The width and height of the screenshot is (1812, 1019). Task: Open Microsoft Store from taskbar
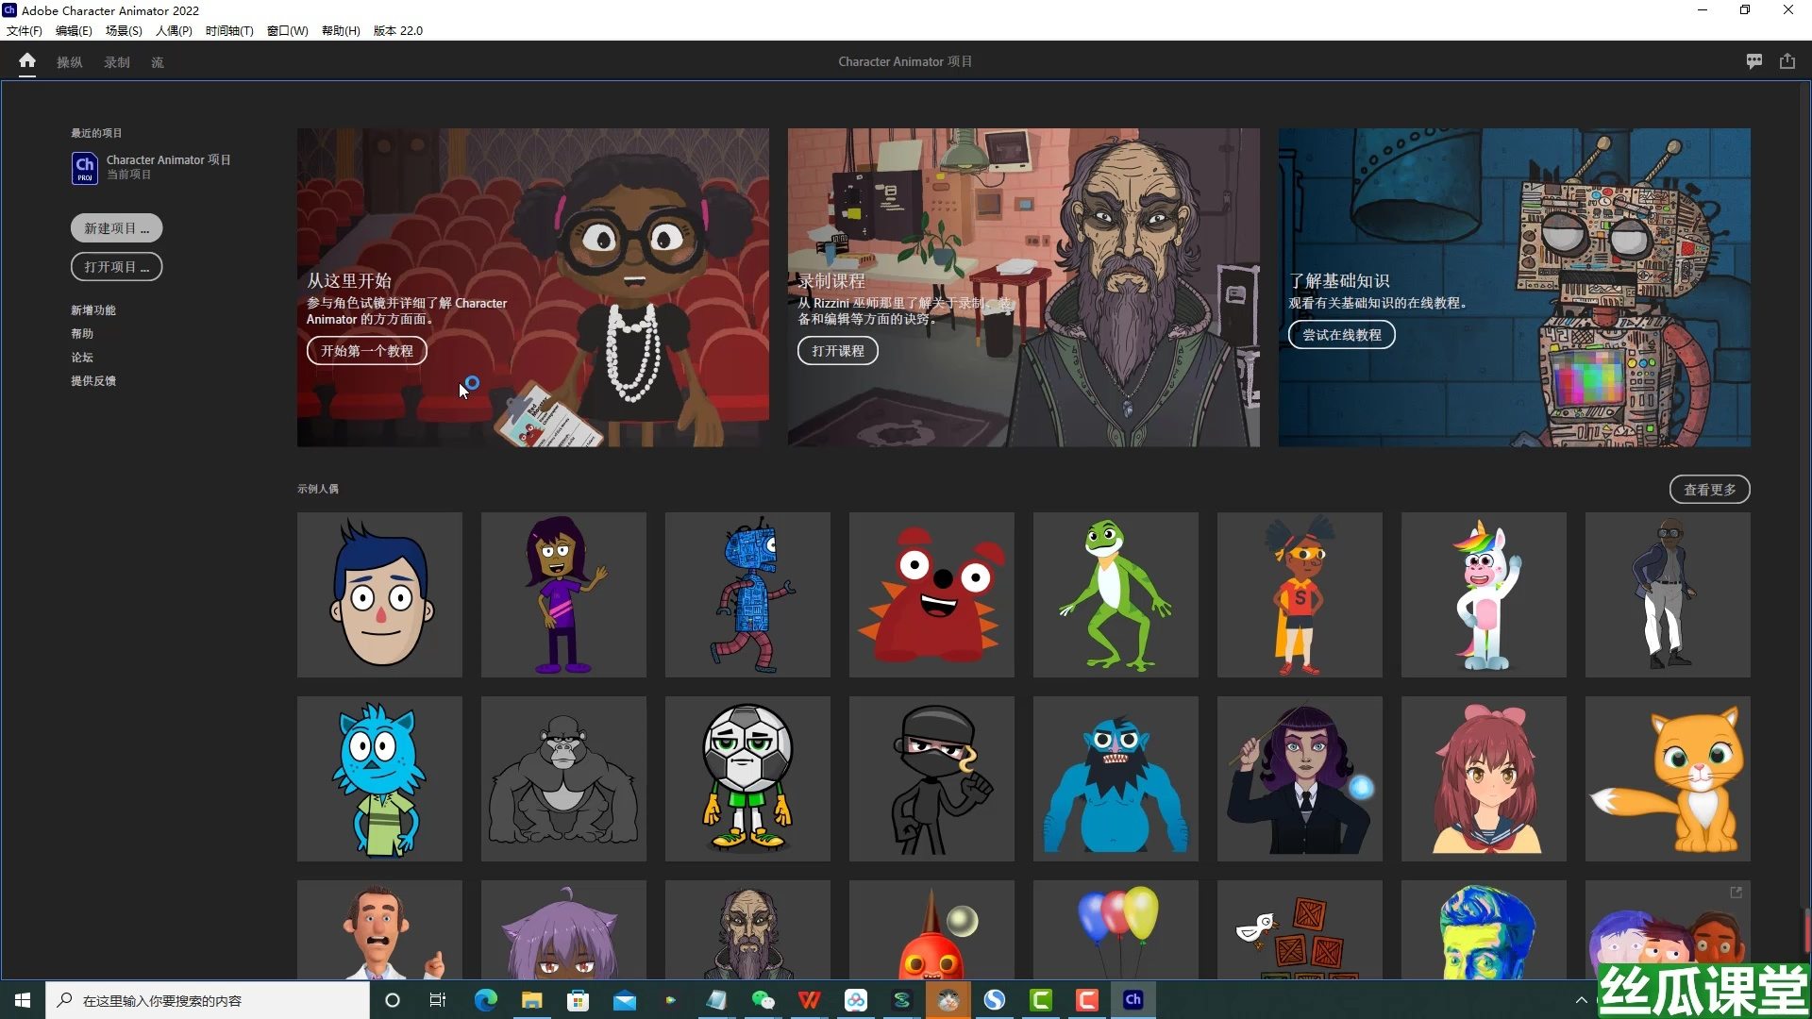578,1000
